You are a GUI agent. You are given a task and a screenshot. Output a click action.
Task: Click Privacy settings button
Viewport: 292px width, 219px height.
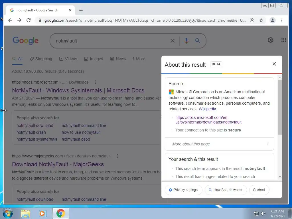183,190
